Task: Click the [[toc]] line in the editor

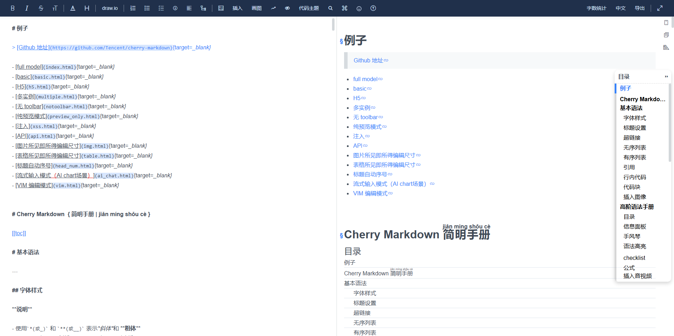Action: [x=19, y=233]
